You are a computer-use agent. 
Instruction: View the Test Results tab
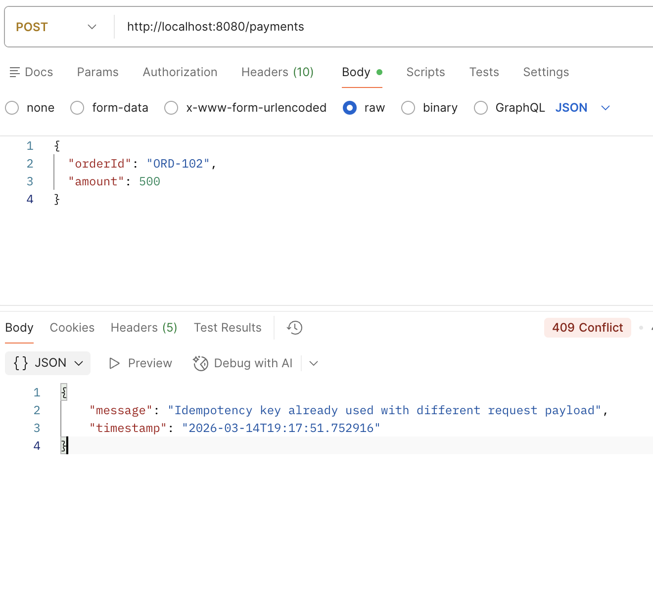coord(228,328)
